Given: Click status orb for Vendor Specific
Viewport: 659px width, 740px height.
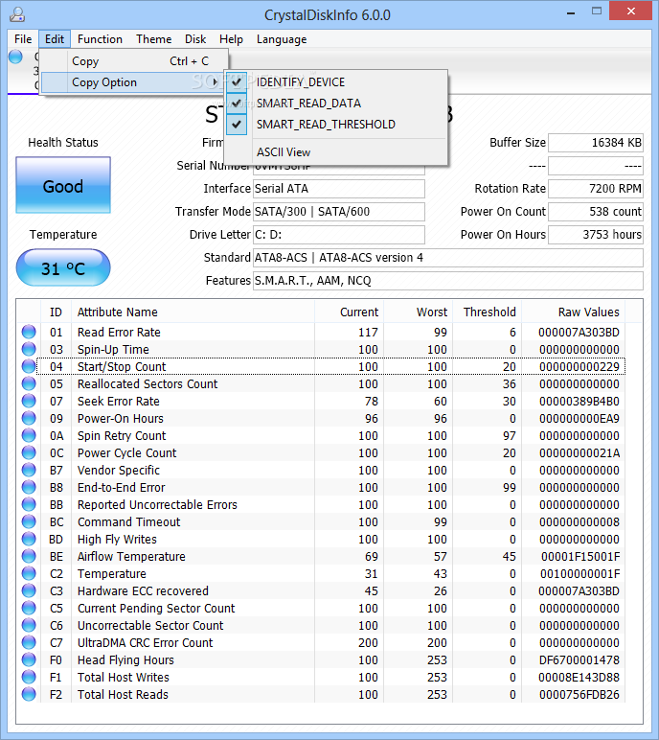Looking at the screenshot, I should pyautogui.click(x=29, y=470).
